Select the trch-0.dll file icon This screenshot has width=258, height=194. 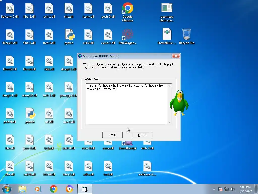pyautogui.click(x=49, y=36)
